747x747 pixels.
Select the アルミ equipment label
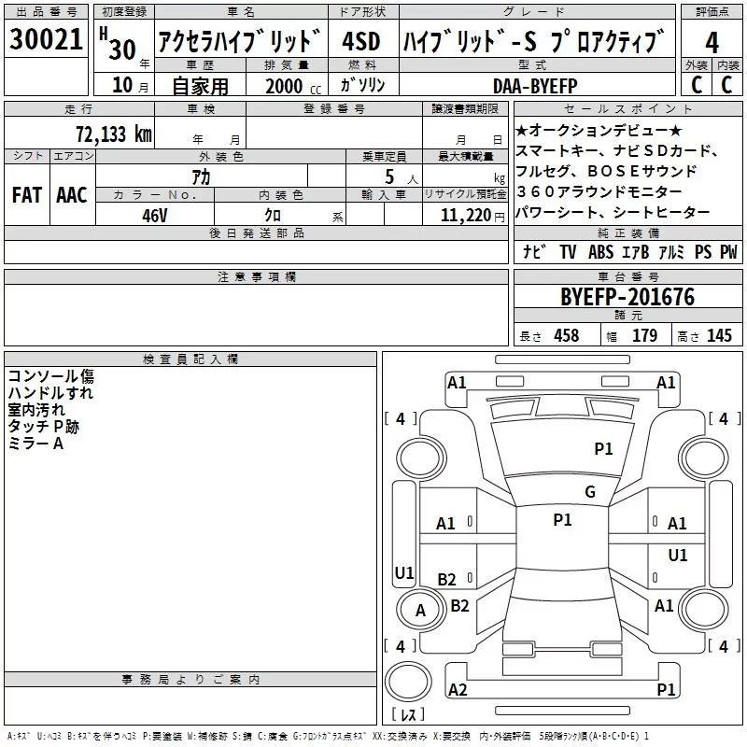(x=669, y=252)
